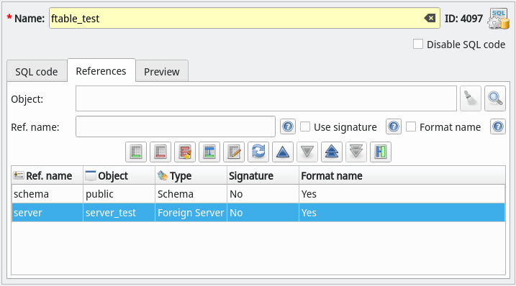Enable the Disable SQL code checkbox
Viewport: 516px width, 286px height.
(418, 44)
